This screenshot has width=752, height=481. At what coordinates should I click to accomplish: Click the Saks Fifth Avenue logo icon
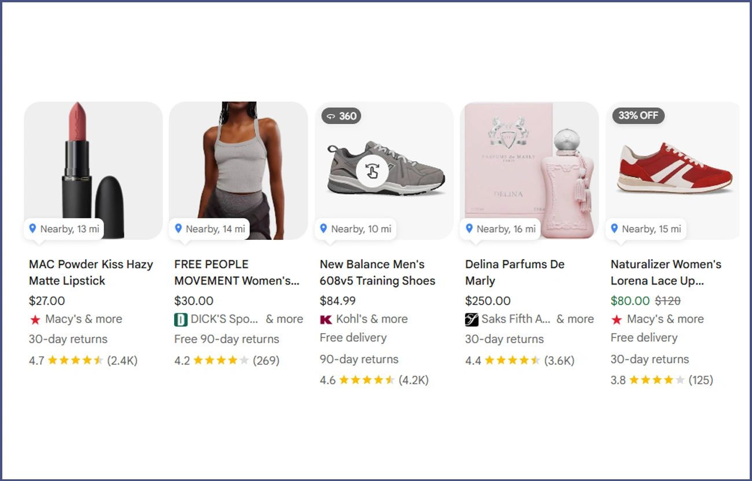pos(471,320)
